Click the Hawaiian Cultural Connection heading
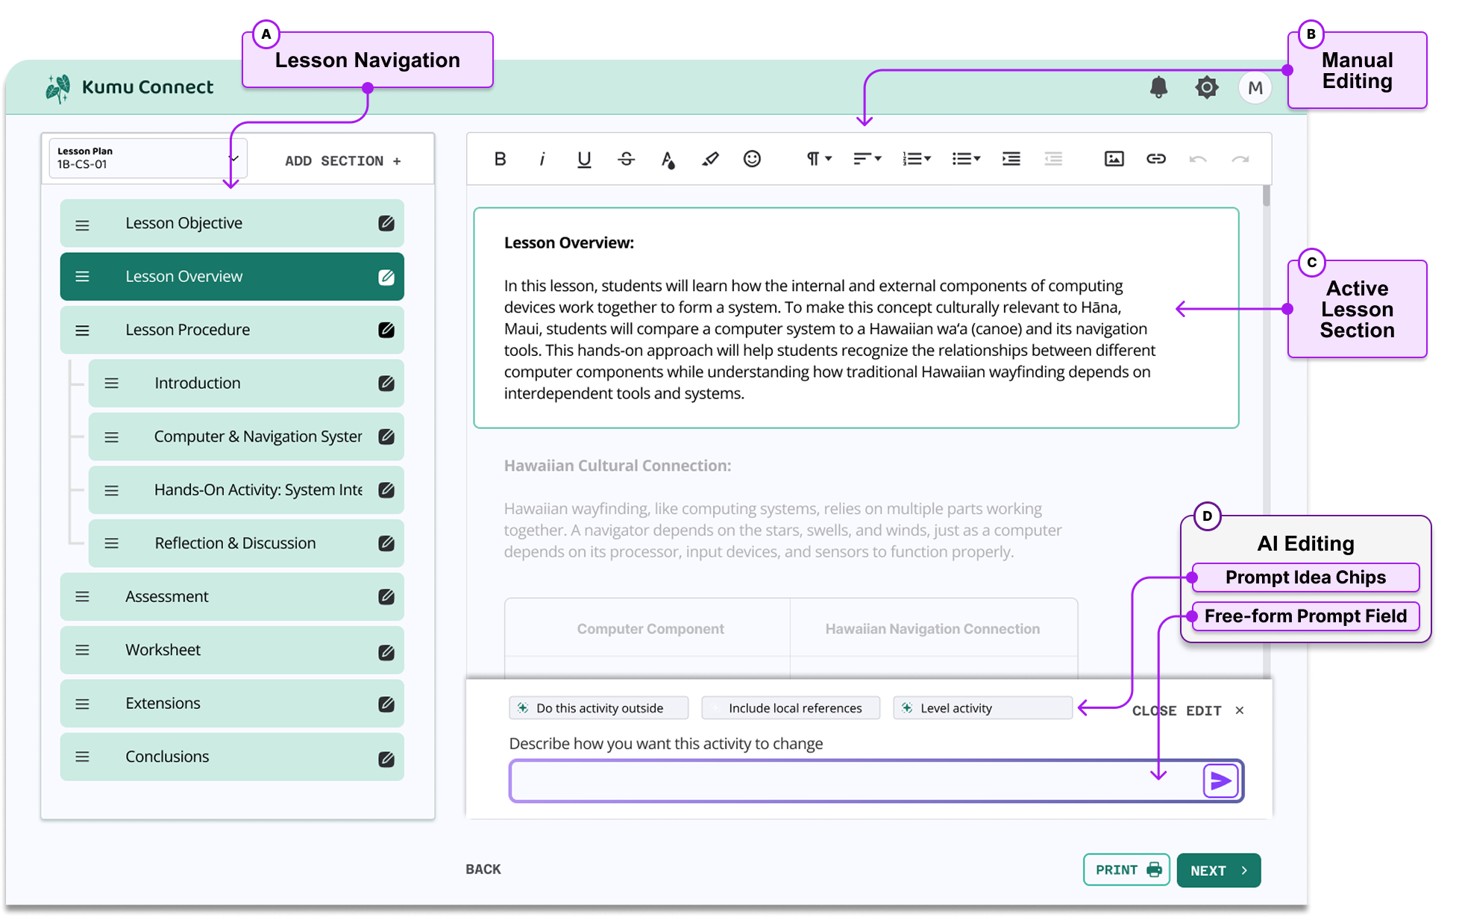Screen dimensions: 1459x917 pyautogui.click(x=618, y=466)
